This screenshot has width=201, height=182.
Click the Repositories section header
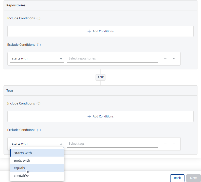tap(16, 5)
